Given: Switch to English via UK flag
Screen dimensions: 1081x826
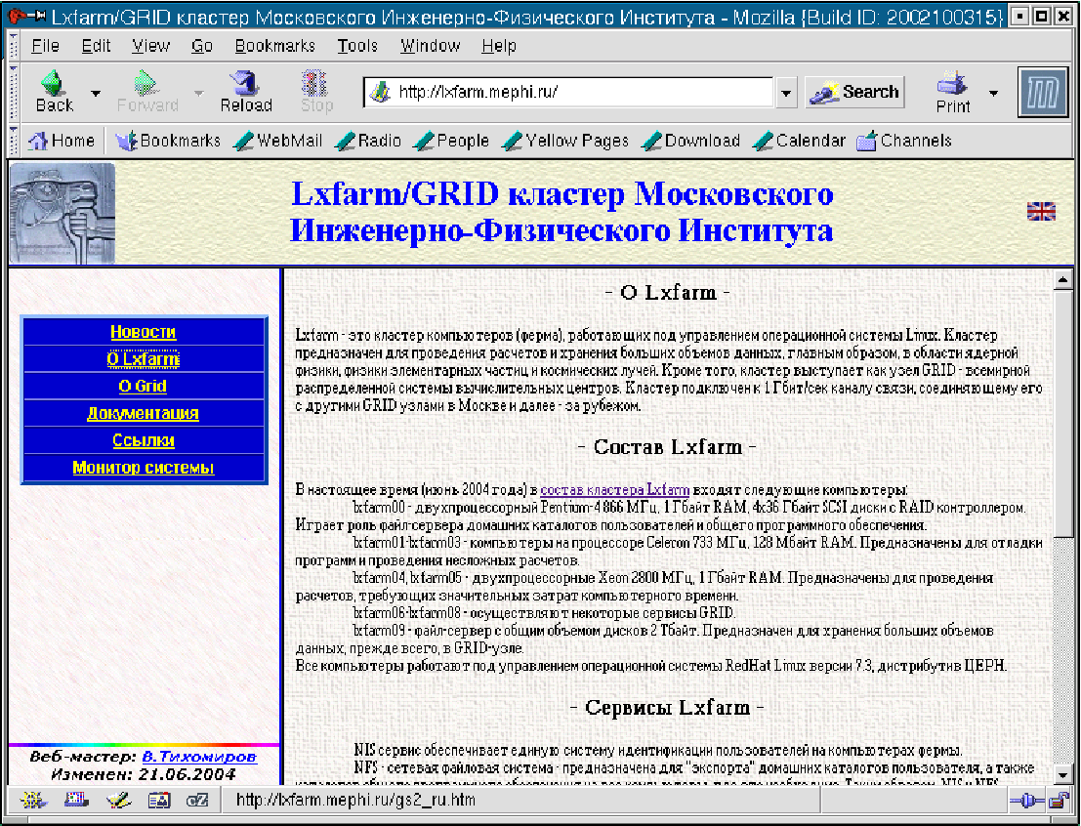Looking at the screenshot, I should [1041, 211].
